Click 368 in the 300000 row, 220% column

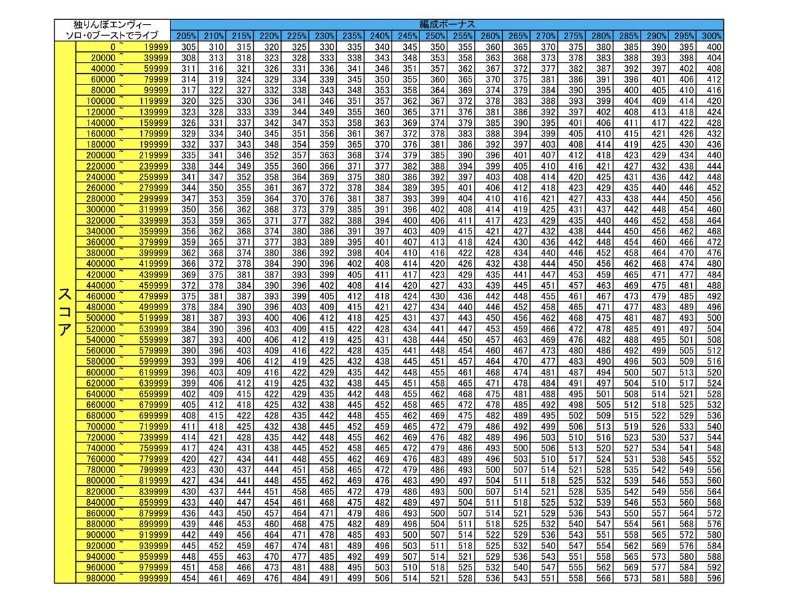coord(267,209)
